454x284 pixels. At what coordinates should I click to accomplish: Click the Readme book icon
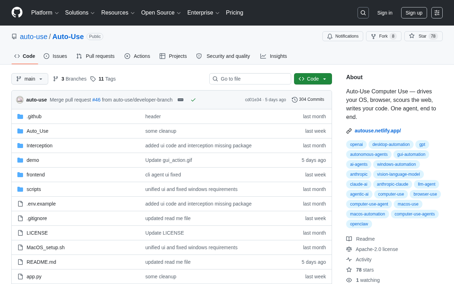[x=349, y=239]
